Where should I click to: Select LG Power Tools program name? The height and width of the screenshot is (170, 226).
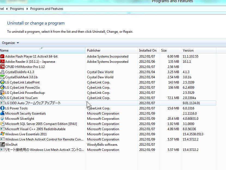tap(16, 108)
